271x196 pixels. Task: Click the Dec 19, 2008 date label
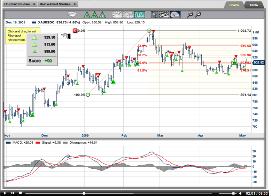[15, 22]
